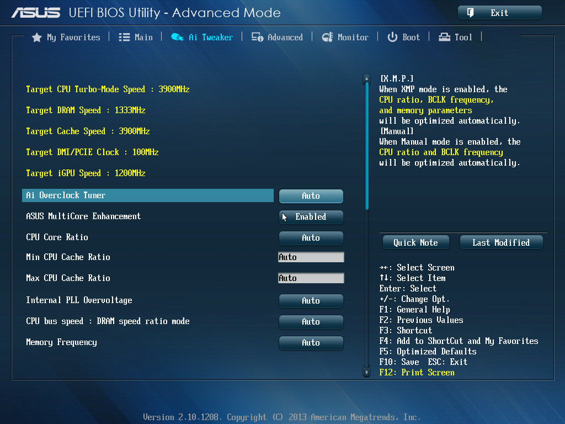Click the F1: General Help hint
Viewport: 565px width, 424px height.
[x=415, y=310]
